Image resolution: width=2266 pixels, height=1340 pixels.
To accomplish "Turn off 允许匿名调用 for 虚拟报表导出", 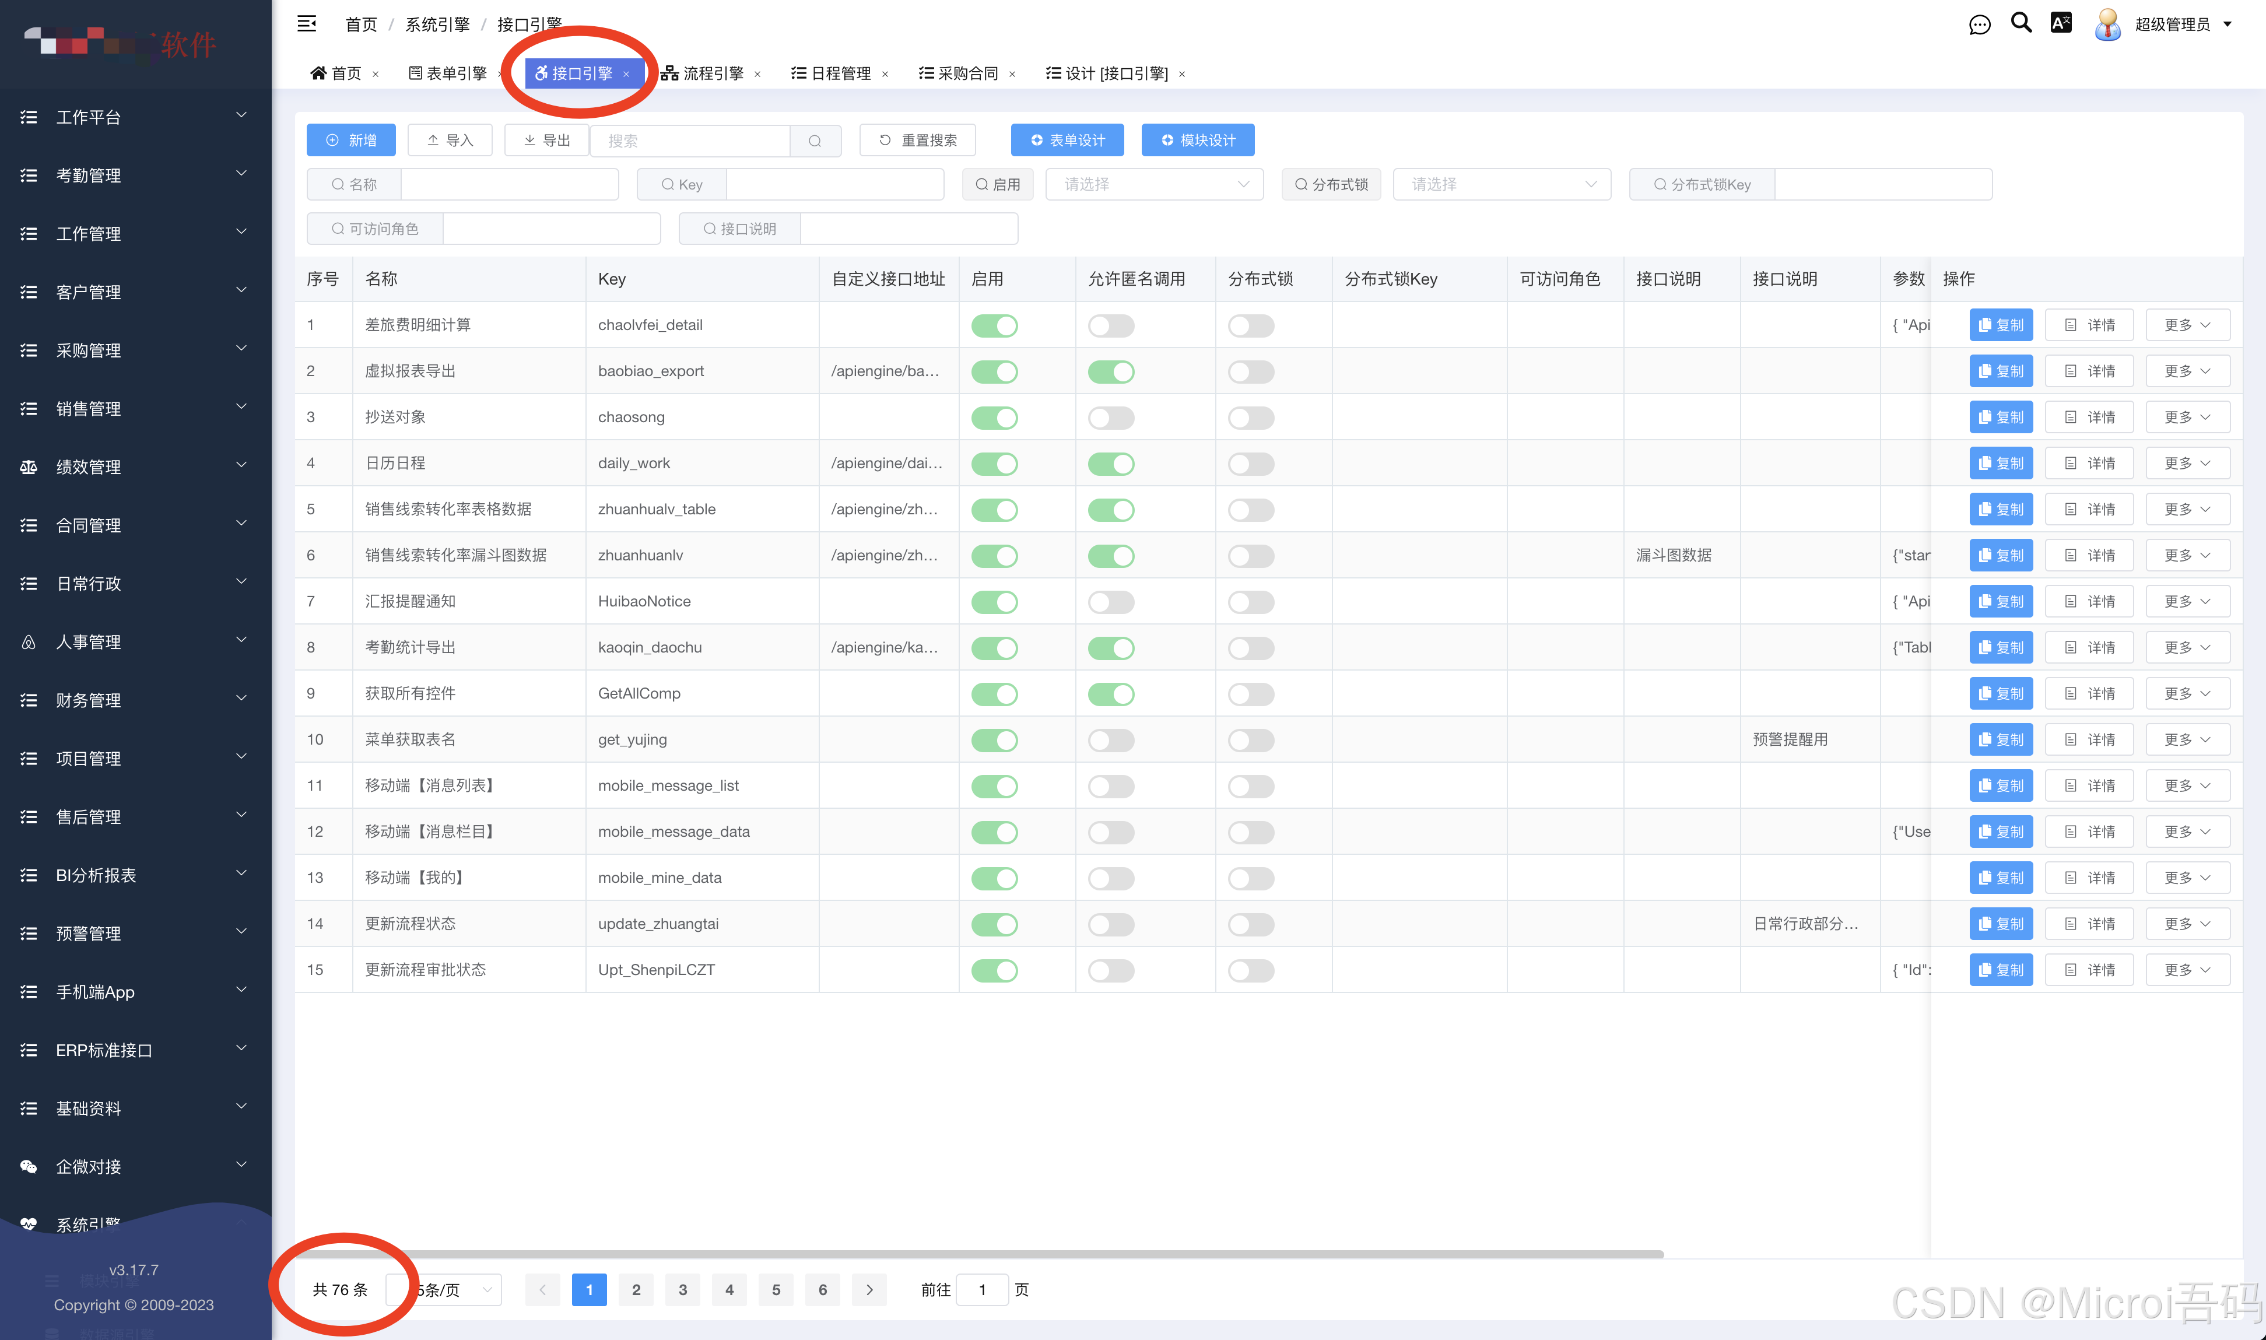I will 1110,372.
